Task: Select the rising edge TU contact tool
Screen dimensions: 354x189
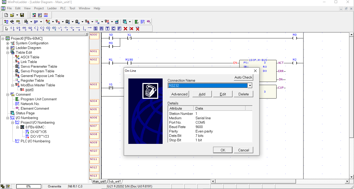Action: click(24, 29)
